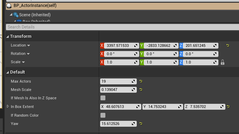Open the Location type dropdown
Viewport: 239px width, 134px height.
29,45
